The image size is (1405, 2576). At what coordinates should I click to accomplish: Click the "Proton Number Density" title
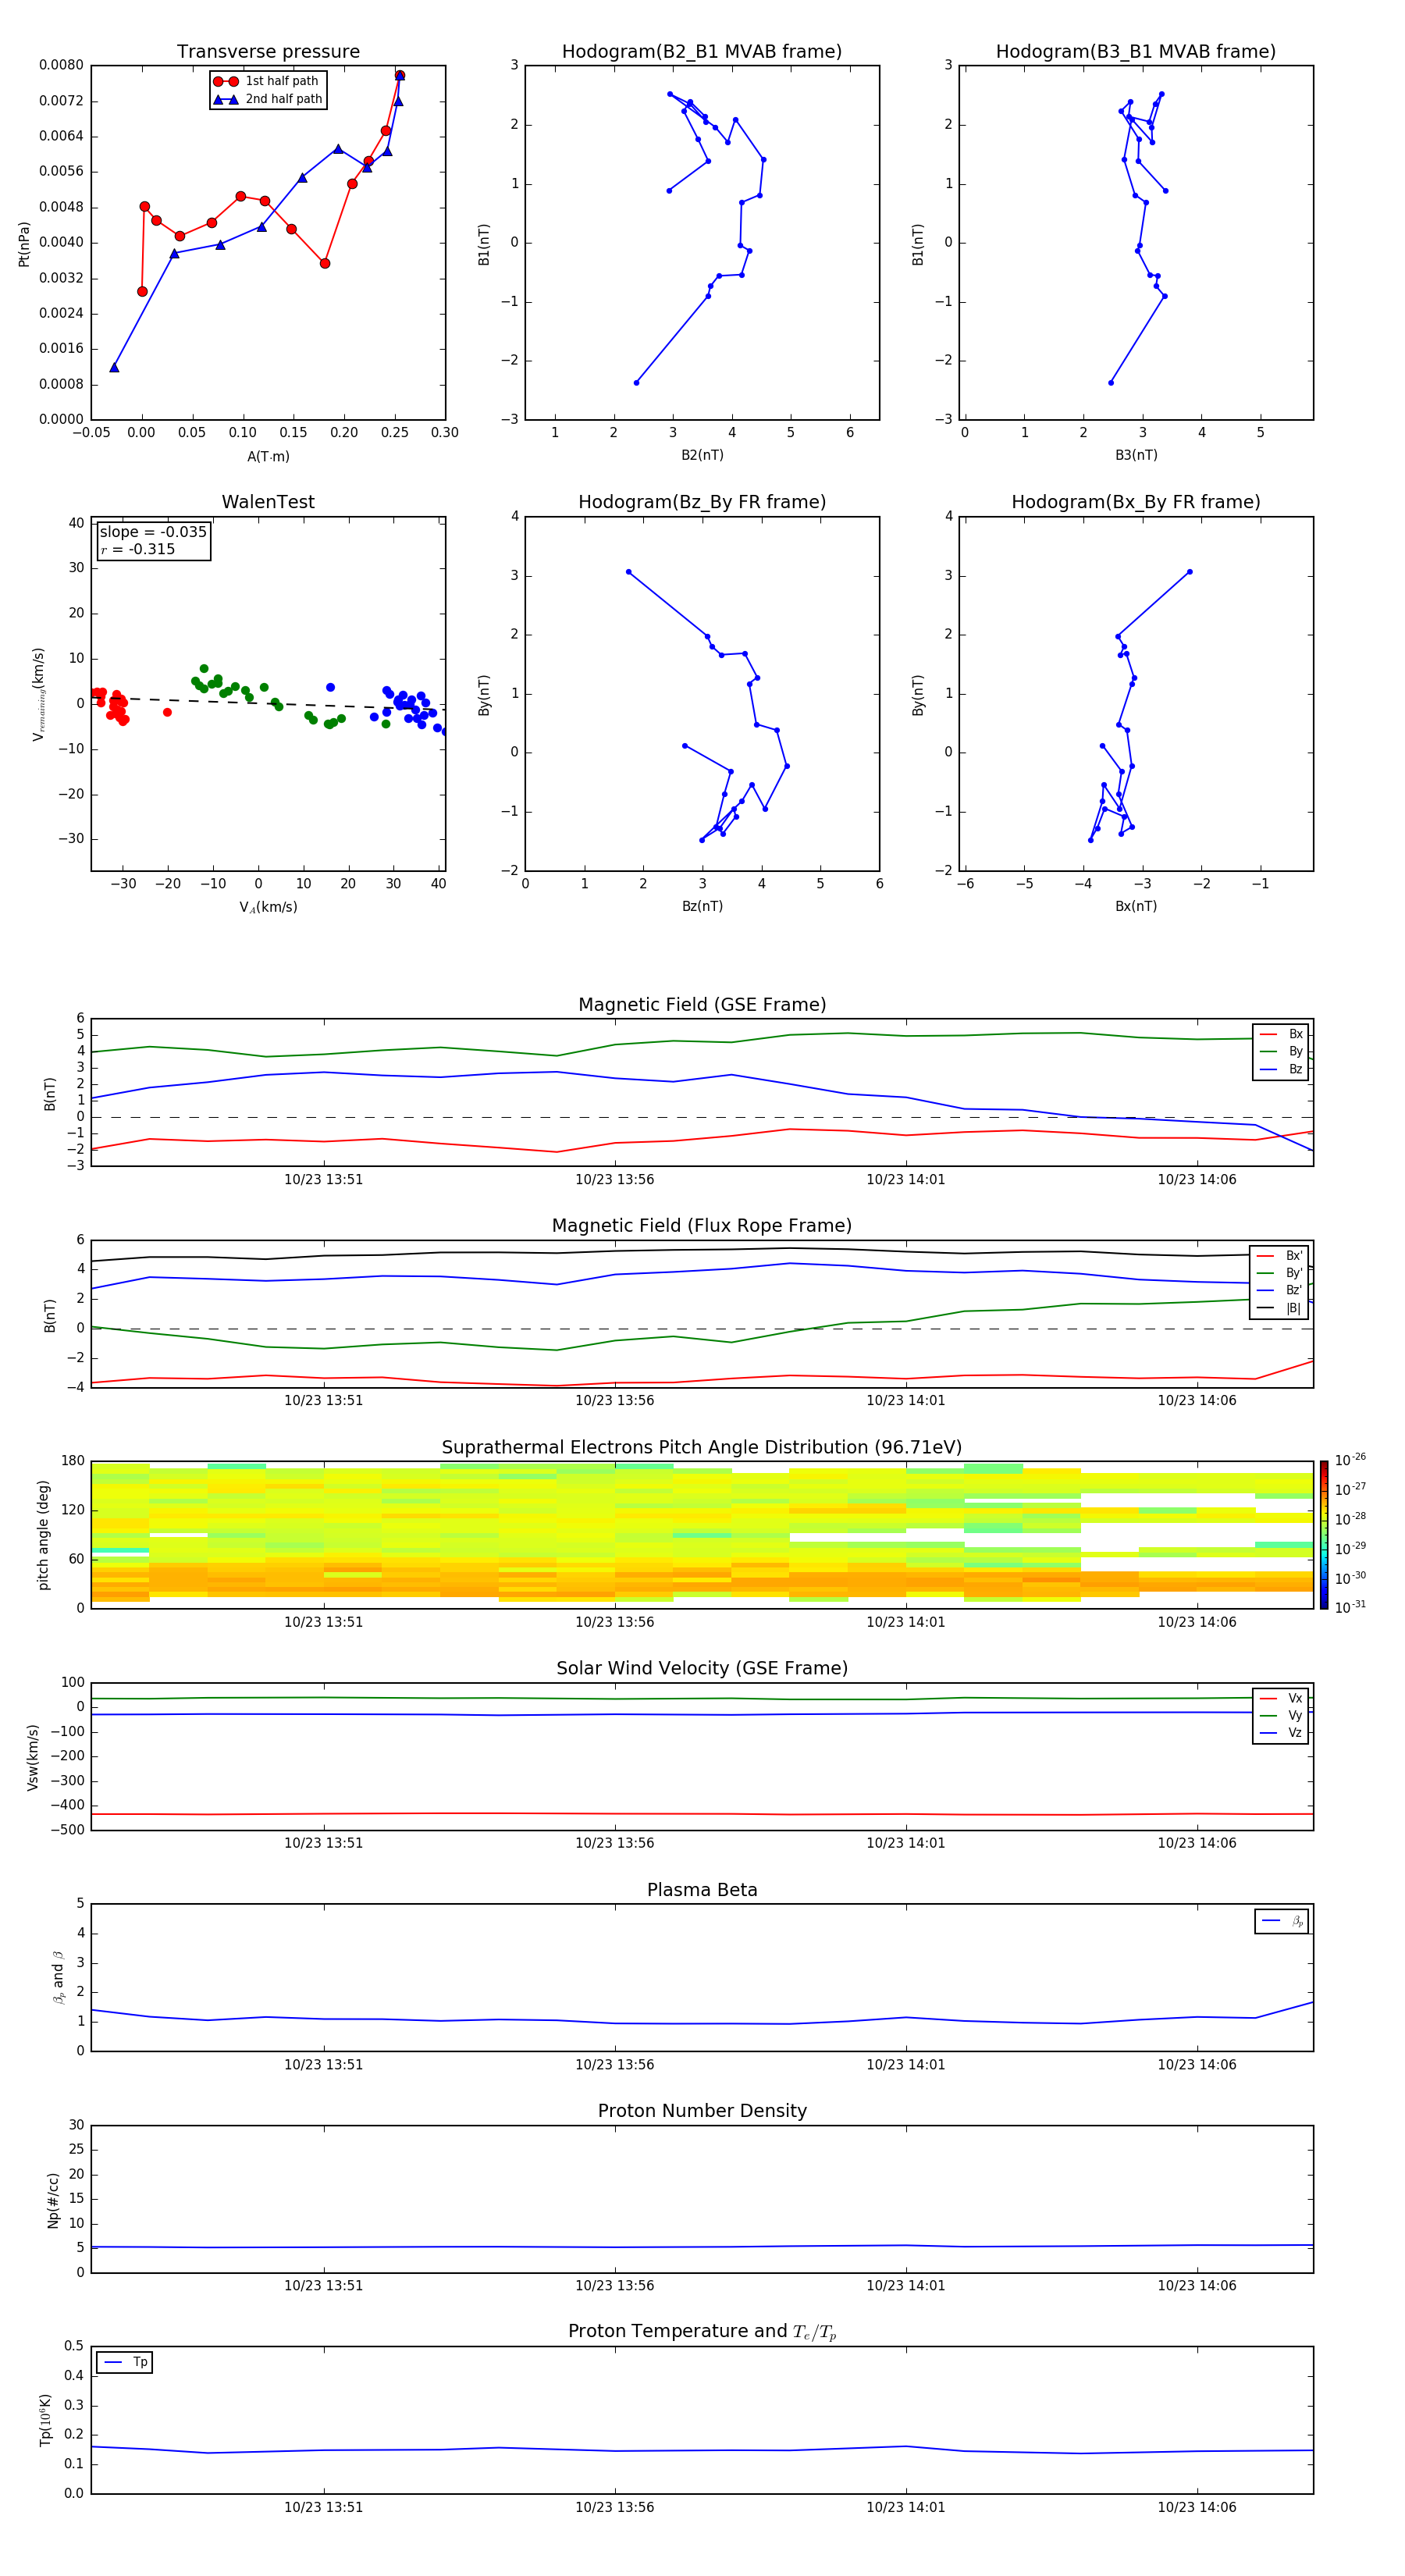pyautogui.click(x=702, y=2111)
